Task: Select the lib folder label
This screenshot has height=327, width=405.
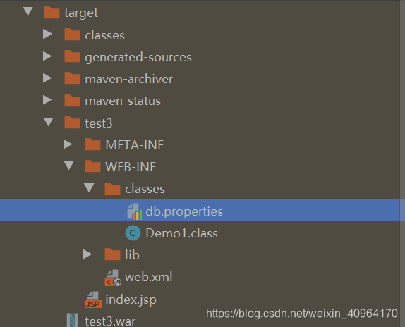Action: 132,255
